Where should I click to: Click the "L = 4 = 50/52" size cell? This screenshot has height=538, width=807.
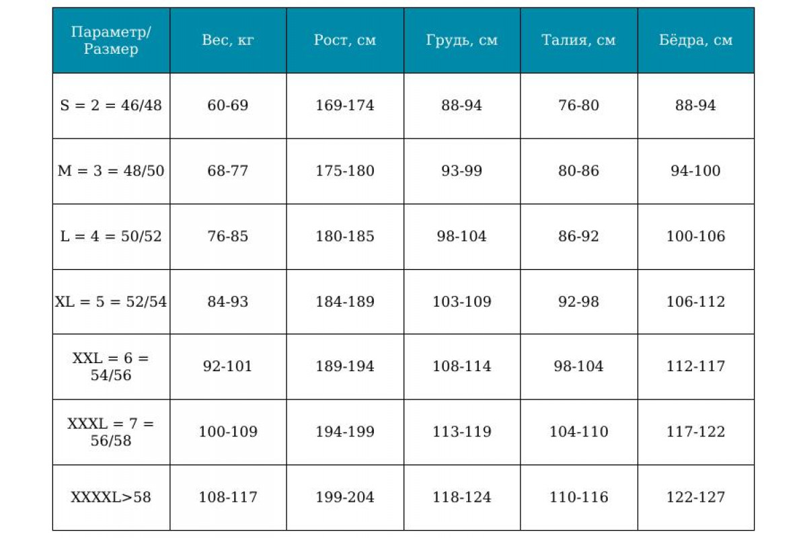[x=111, y=236]
